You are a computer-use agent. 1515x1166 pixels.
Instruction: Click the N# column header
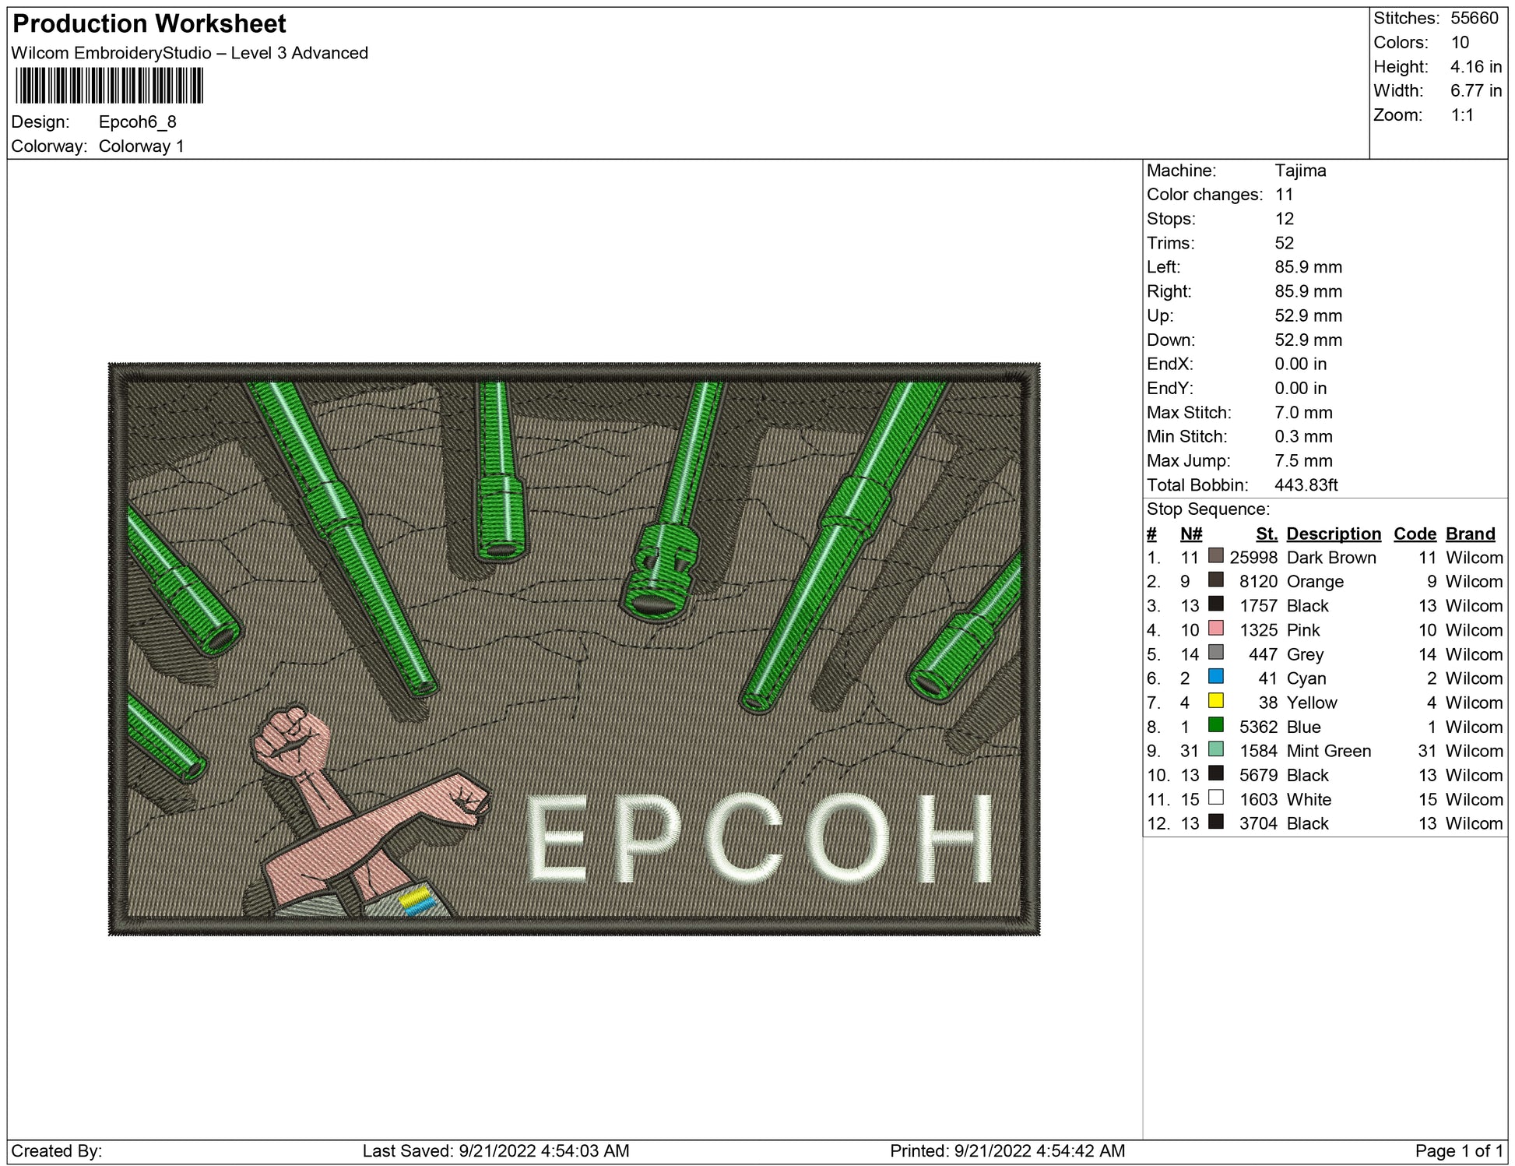(1190, 534)
